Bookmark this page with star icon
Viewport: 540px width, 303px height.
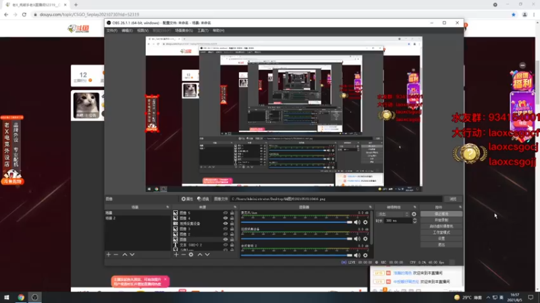[x=514, y=14]
